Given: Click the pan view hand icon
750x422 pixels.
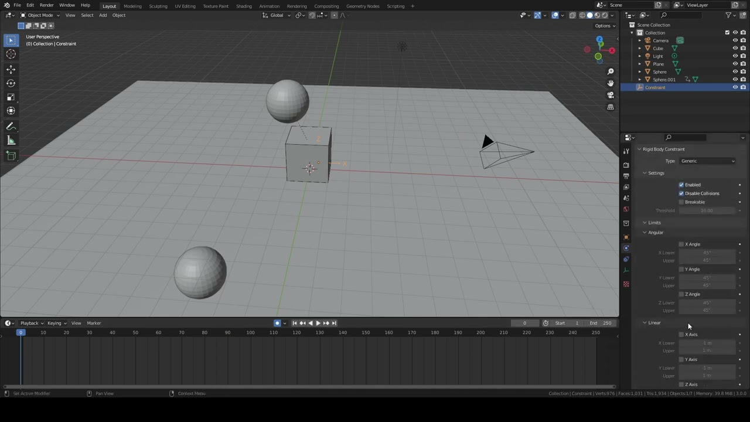Looking at the screenshot, I should point(611,83).
